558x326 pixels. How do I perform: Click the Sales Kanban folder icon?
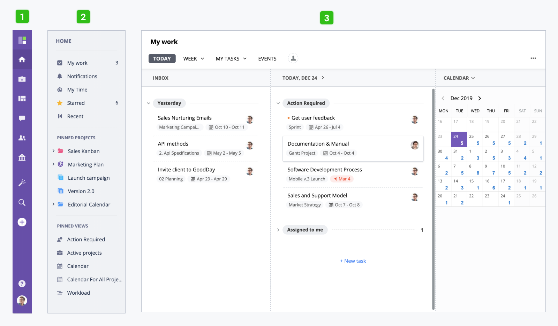coord(60,151)
